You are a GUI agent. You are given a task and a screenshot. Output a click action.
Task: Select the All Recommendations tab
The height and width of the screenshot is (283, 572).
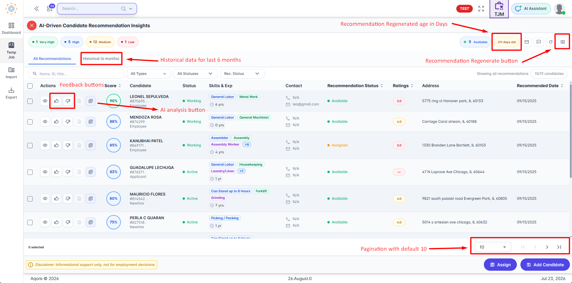click(52, 59)
